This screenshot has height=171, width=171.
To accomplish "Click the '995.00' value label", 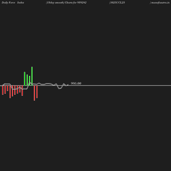I will tap(76, 83).
